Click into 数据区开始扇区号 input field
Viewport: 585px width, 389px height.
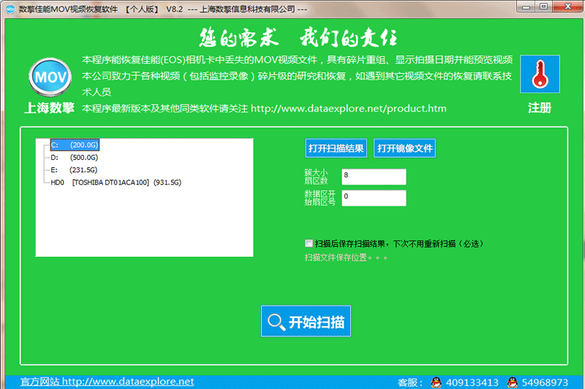pyautogui.click(x=374, y=198)
